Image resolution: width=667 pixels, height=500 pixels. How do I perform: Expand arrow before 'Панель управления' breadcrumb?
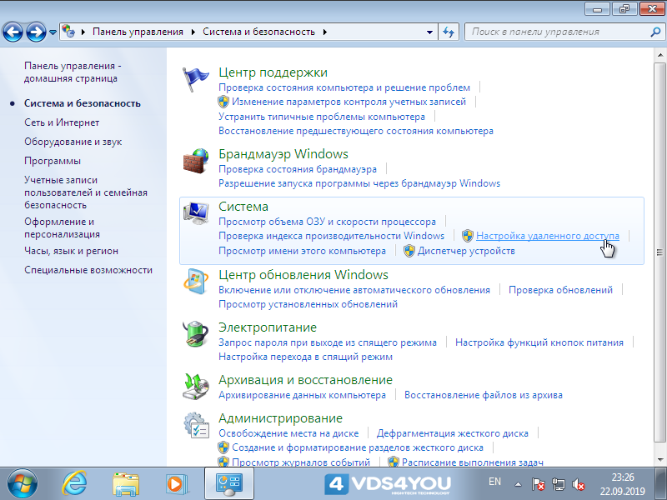[x=83, y=32]
